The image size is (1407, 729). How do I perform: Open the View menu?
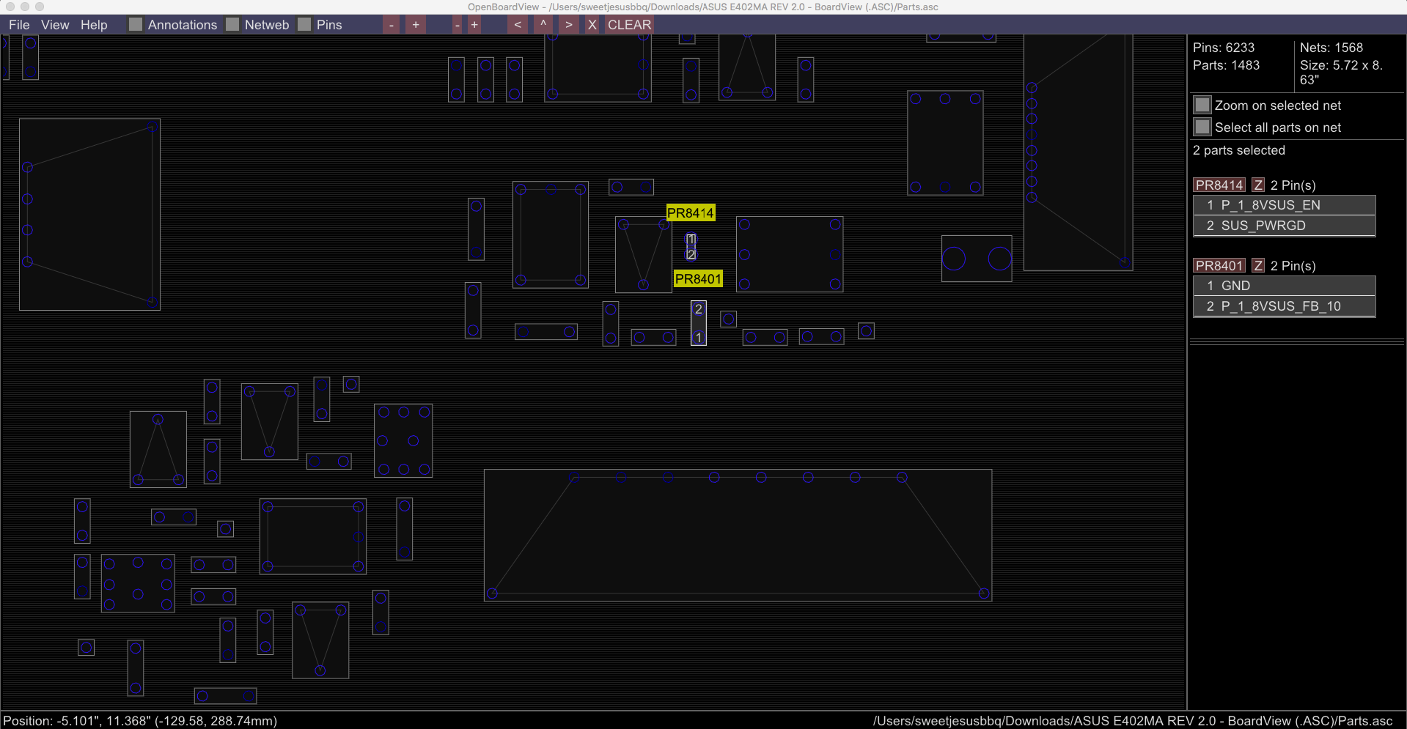(x=55, y=25)
